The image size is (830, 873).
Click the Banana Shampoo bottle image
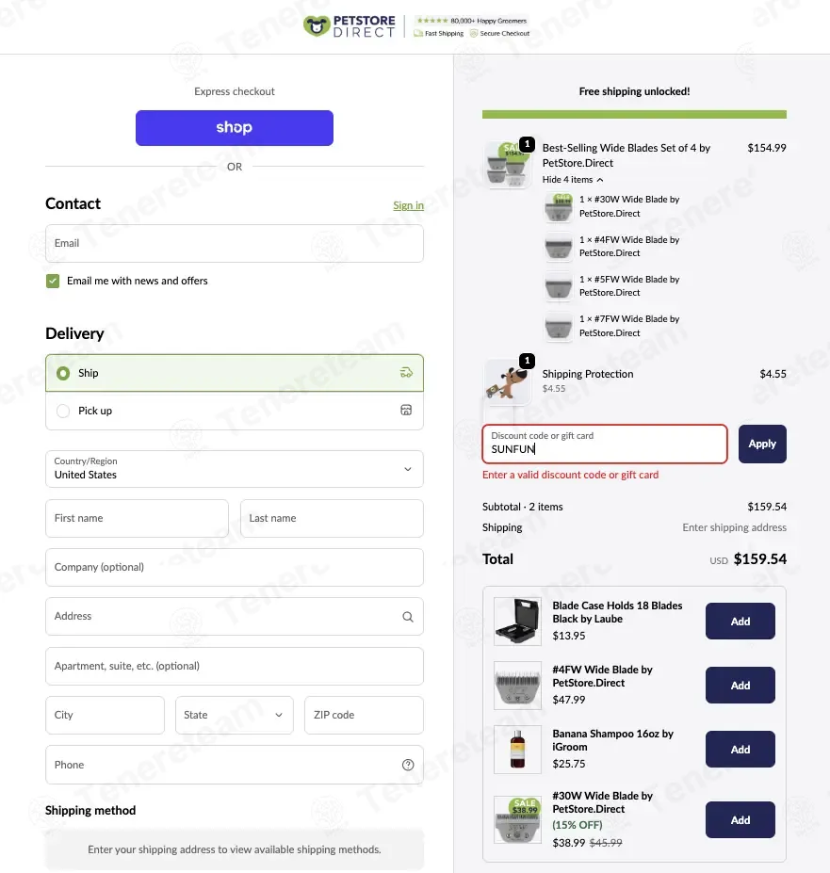coord(517,750)
